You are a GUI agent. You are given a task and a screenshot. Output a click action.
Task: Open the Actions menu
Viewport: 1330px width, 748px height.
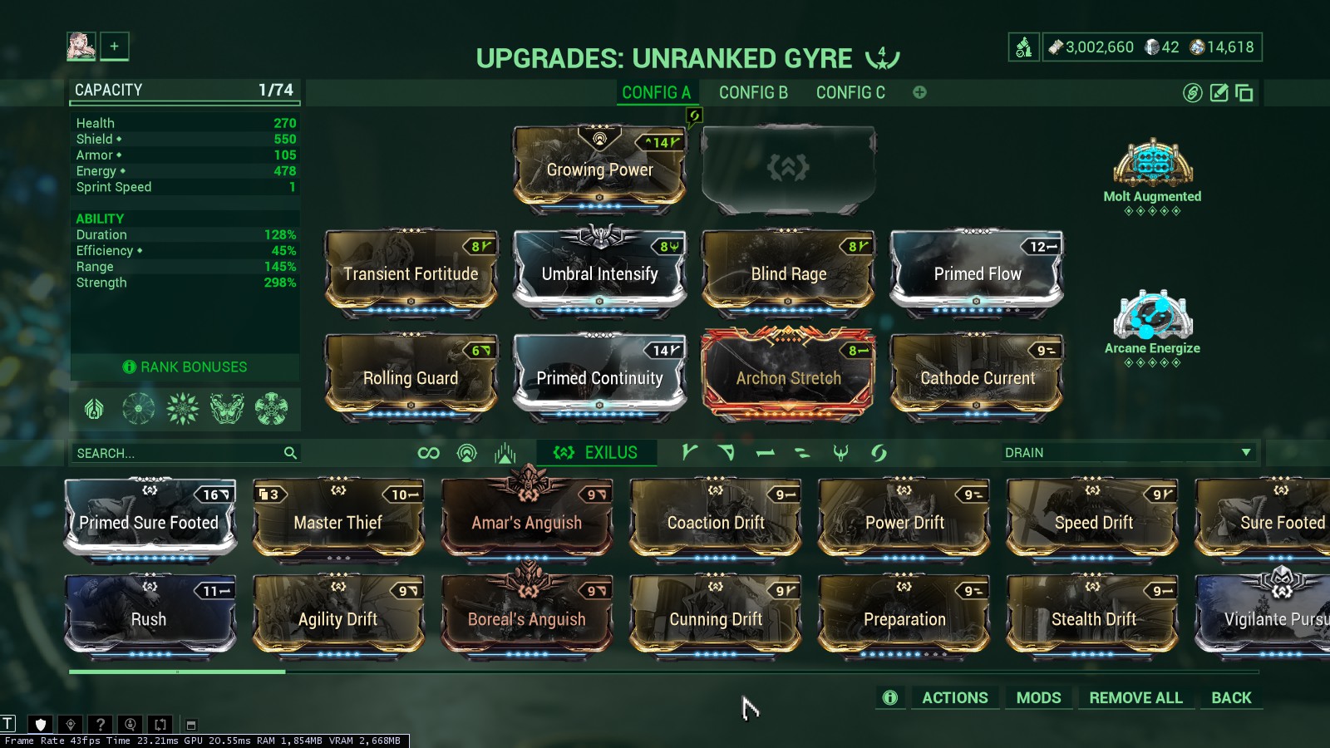(955, 697)
